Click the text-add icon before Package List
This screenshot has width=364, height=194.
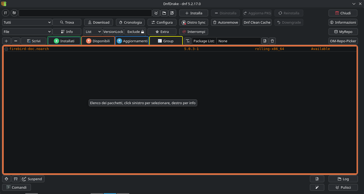tap(188, 41)
